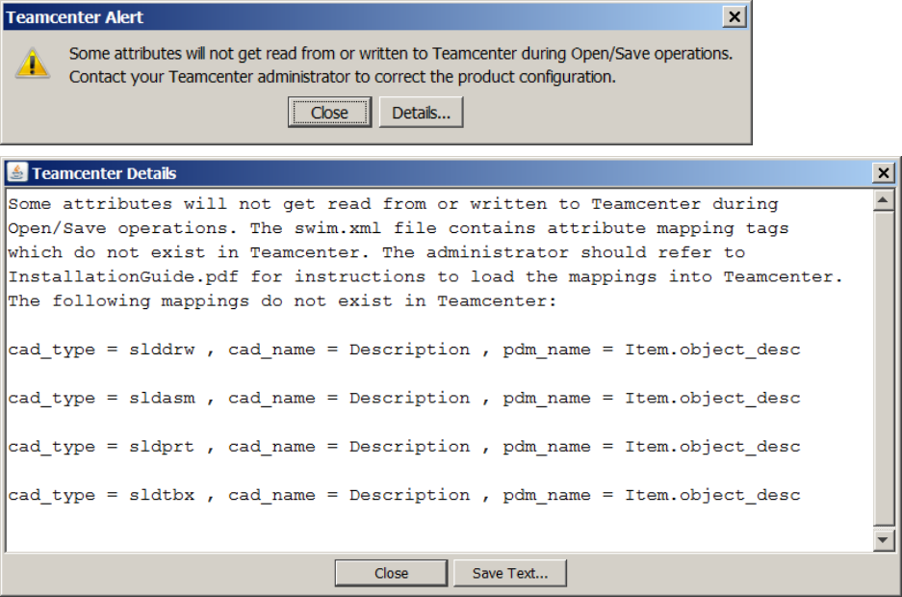Click the Teamcenter Alert title text
This screenshot has width=902, height=597.
pyautogui.click(x=75, y=17)
